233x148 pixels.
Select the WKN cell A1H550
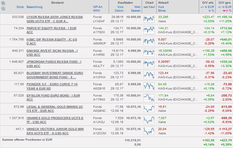pos(99,55)
